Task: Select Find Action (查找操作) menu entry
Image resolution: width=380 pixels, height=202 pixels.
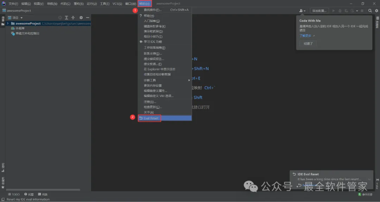Action: click(165, 10)
